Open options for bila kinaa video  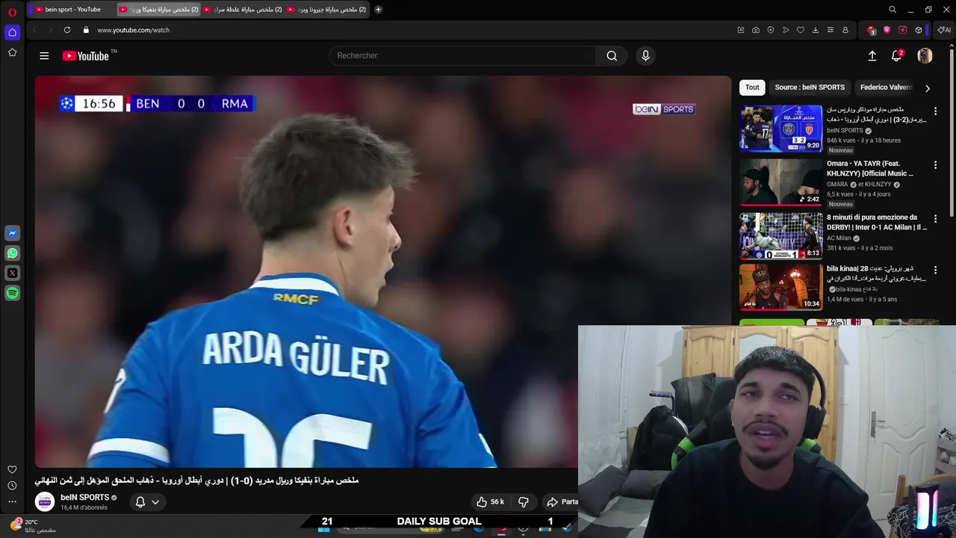point(935,270)
